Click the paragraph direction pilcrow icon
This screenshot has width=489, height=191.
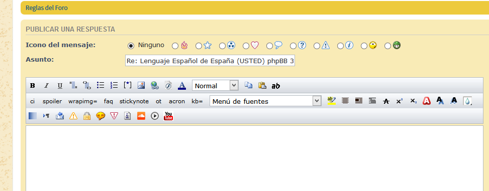(x=46, y=116)
